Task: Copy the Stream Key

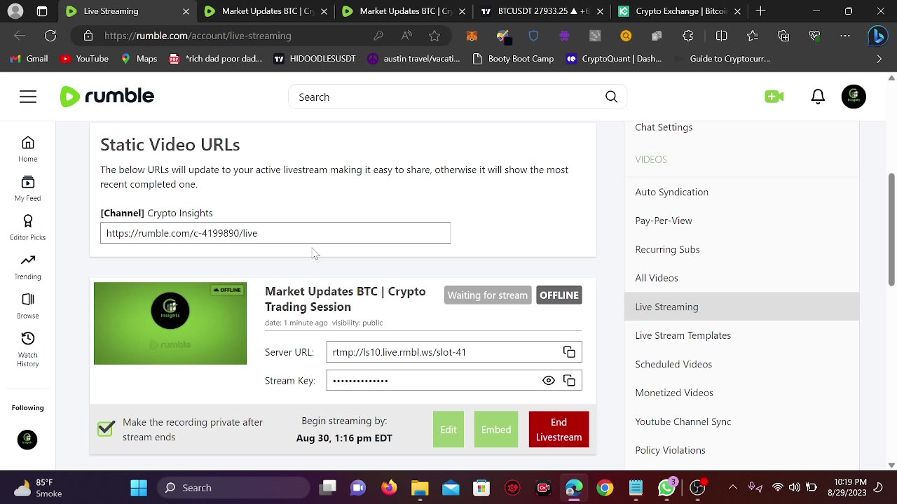Action: [569, 381]
